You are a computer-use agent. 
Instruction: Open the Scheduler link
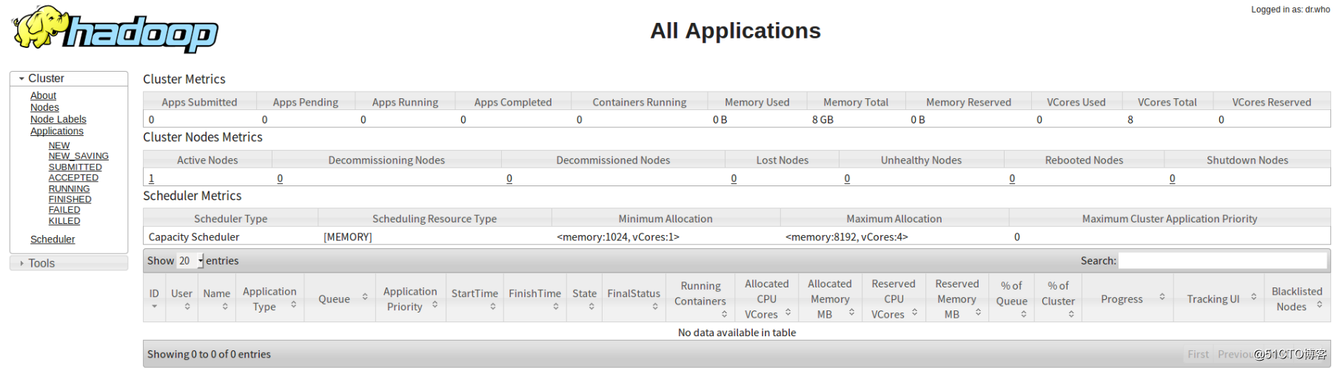[53, 239]
